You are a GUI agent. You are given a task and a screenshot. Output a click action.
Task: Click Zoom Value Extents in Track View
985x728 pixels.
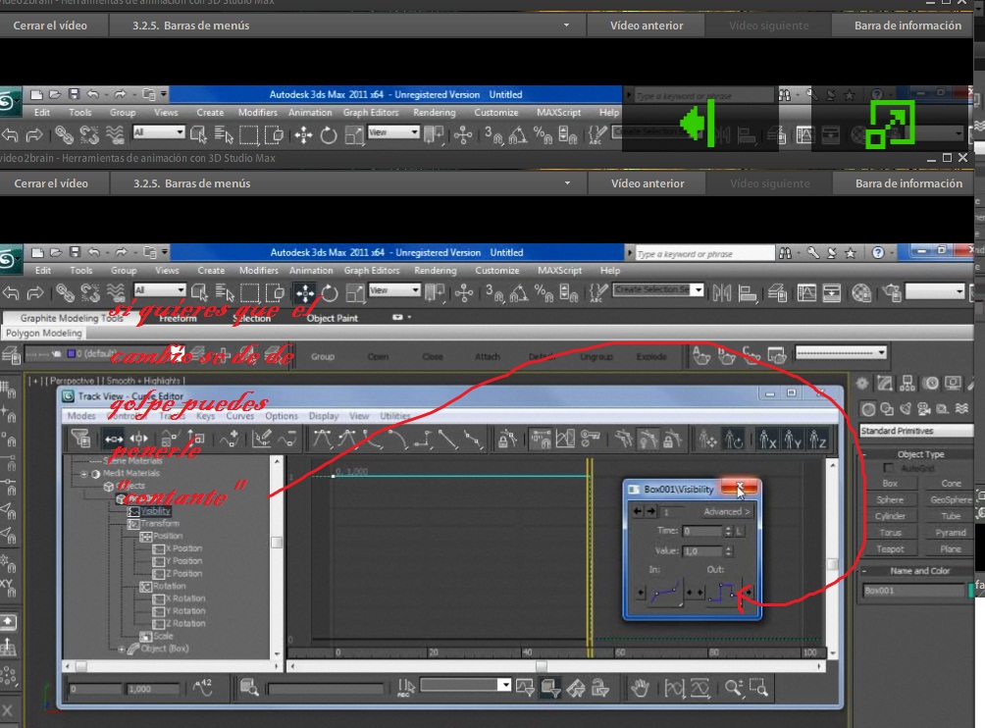pos(700,689)
